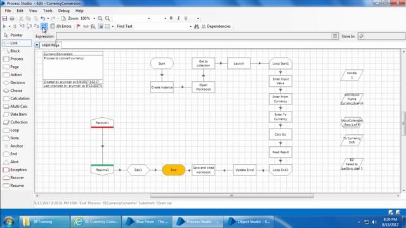
Task: Switch to the Main Page tab
Action: (x=51, y=45)
